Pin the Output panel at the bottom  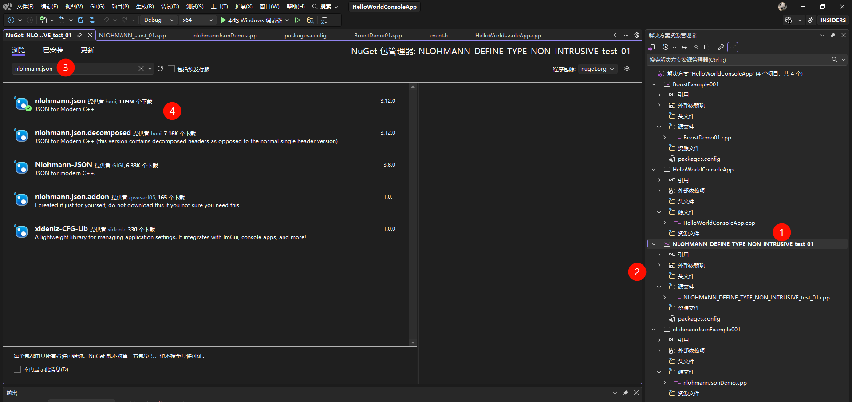pyautogui.click(x=626, y=393)
